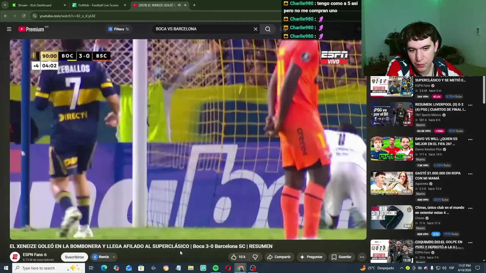This screenshot has width=486, height=273.
Task: Open the GASTÉ $1.000.000 EN ROPA video title
Action: (438, 176)
